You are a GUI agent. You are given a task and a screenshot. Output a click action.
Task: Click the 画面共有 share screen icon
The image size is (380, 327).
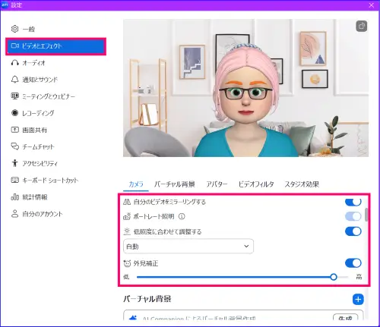(15, 130)
